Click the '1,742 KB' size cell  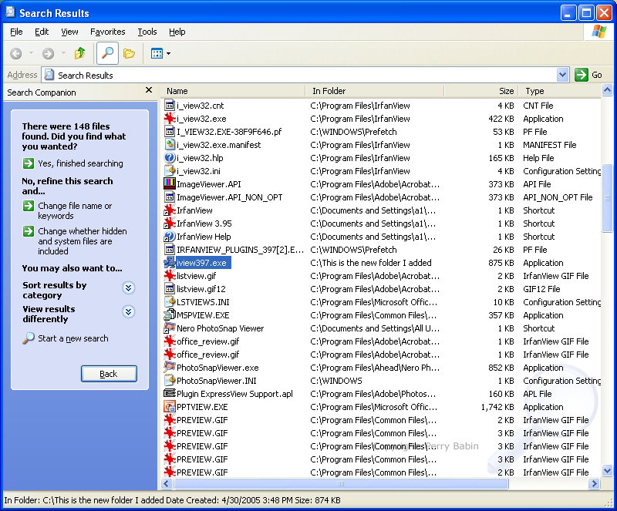pyautogui.click(x=497, y=407)
